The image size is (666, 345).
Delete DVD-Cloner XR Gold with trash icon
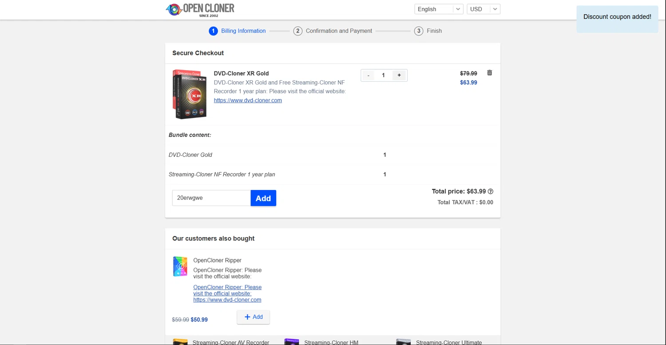[490, 73]
